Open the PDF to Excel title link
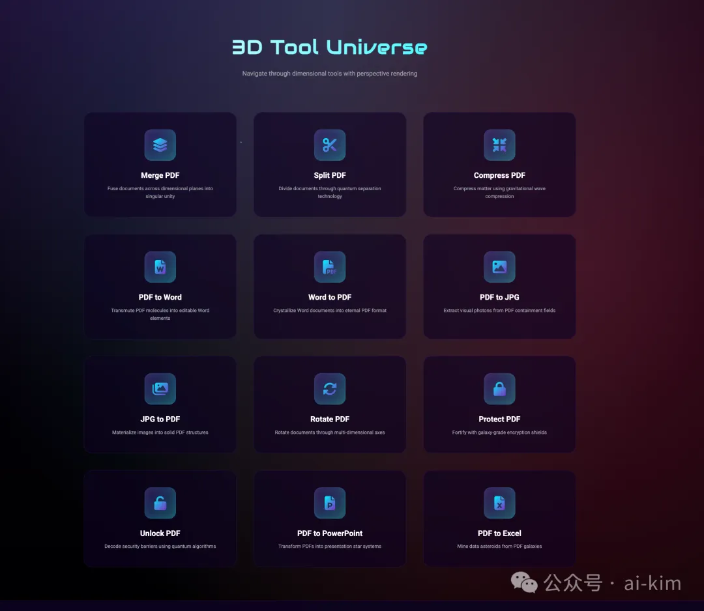The image size is (704, 611). (x=499, y=533)
